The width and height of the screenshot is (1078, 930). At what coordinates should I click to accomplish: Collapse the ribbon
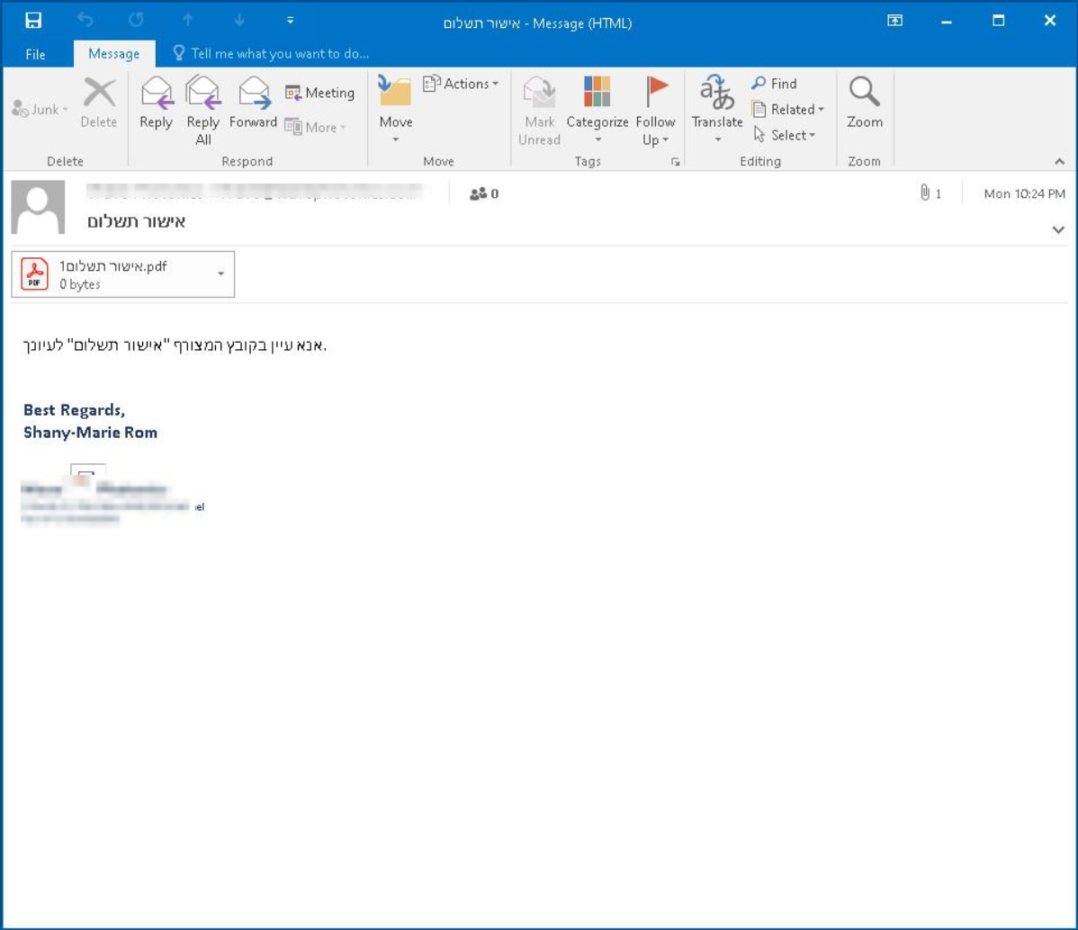pos(1059,161)
